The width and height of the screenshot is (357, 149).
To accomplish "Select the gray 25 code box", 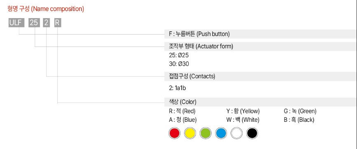I will tap(34, 23).
